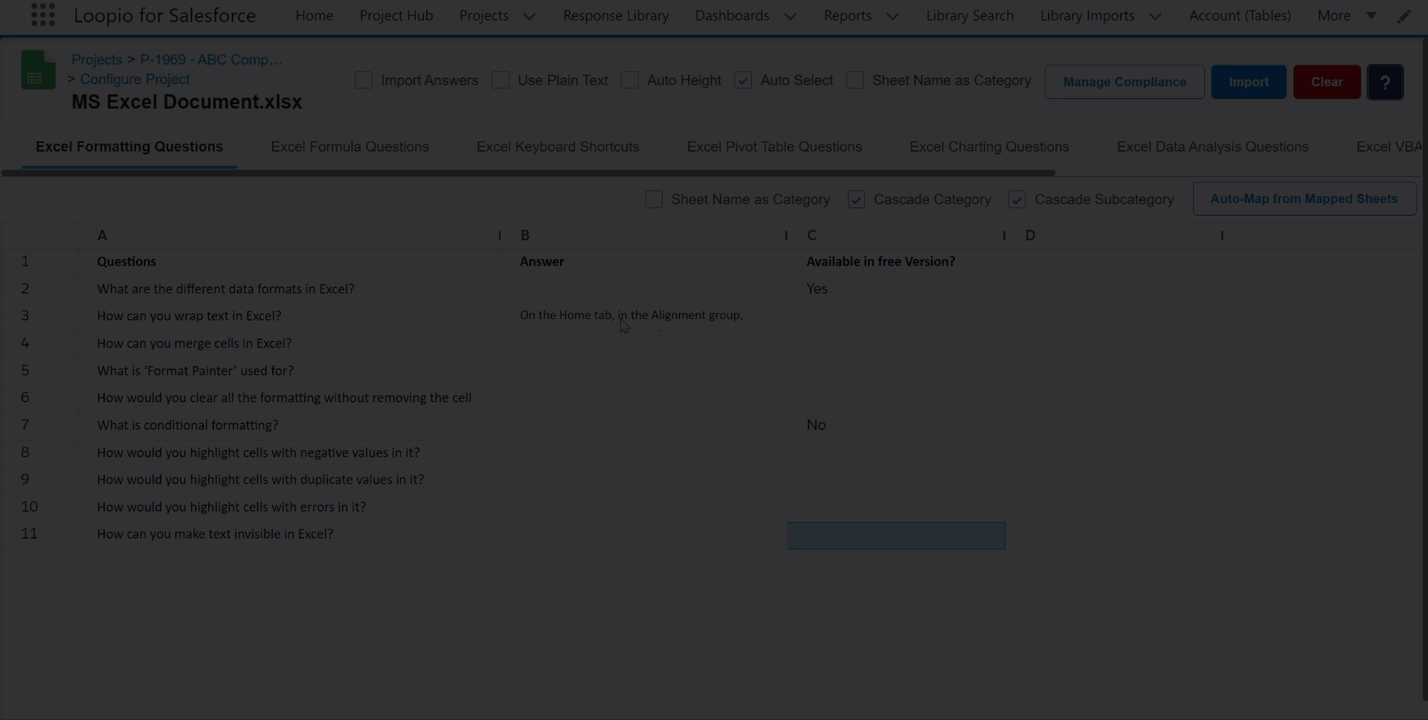Expand the Library Imports chevron
This screenshot has width=1428, height=720.
pos(1155,16)
